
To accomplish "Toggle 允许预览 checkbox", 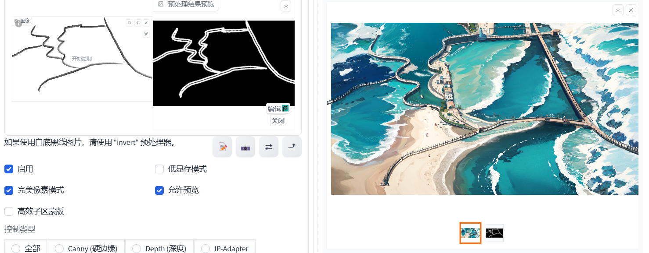I will pos(159,190).
